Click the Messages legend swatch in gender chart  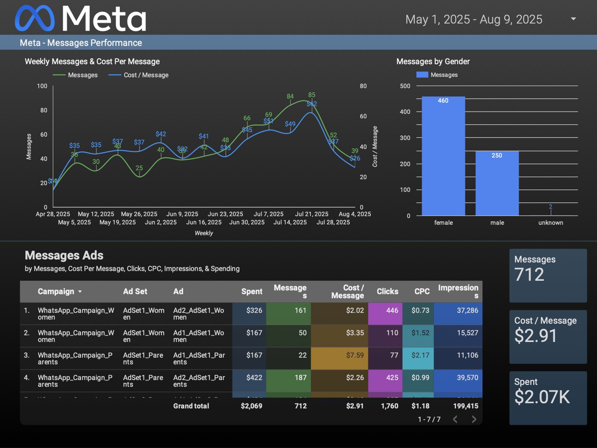(x=422, y=75)
